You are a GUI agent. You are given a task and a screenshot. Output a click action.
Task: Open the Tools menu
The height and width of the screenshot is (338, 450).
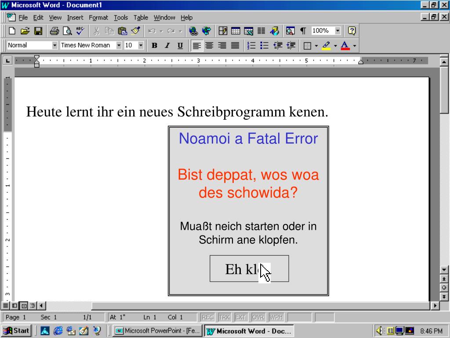121,18
